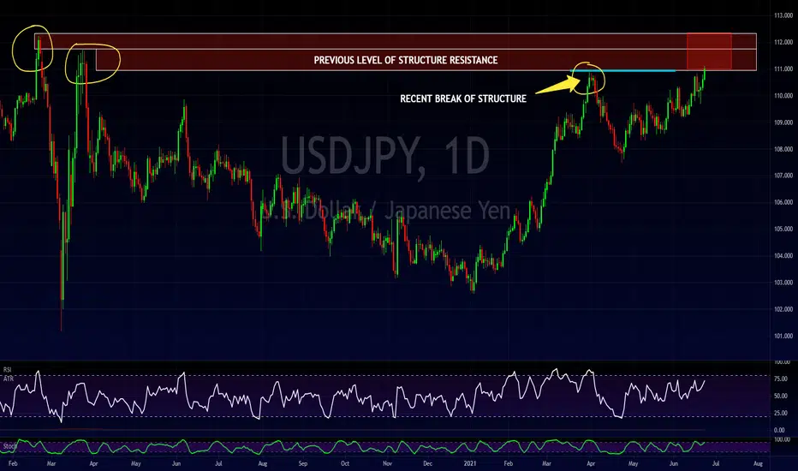Click the 111.000 price axis label

click(x=783, y=69)
